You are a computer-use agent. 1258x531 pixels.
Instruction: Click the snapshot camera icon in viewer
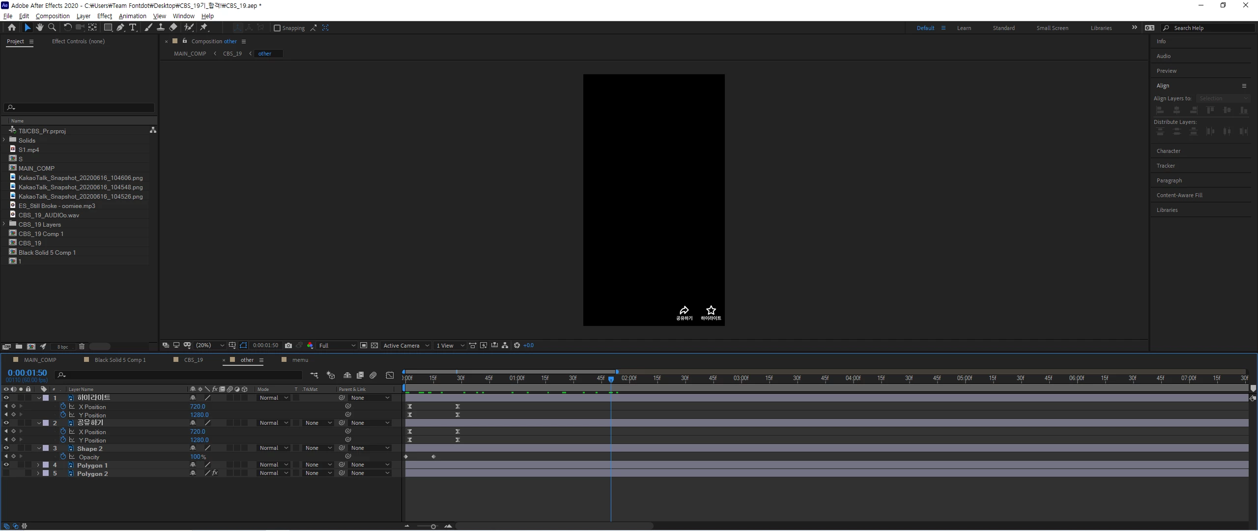click(x=288, y=346)
